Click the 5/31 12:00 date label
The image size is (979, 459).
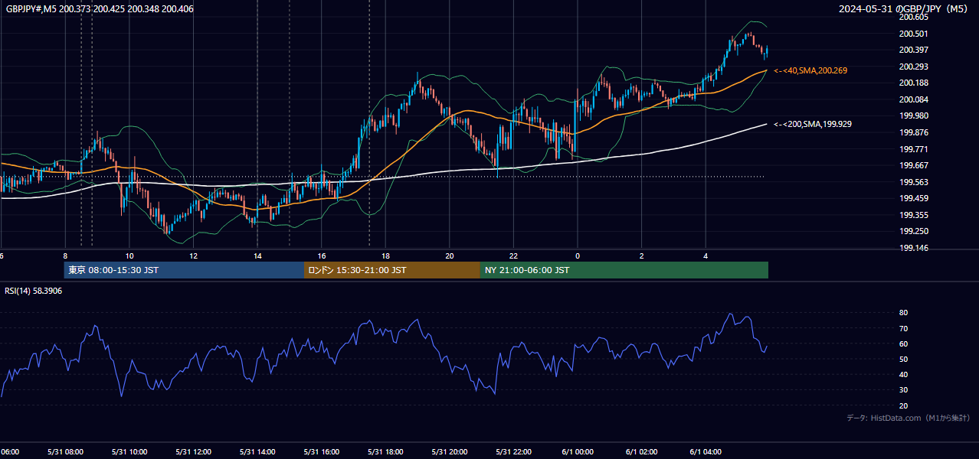194,451
